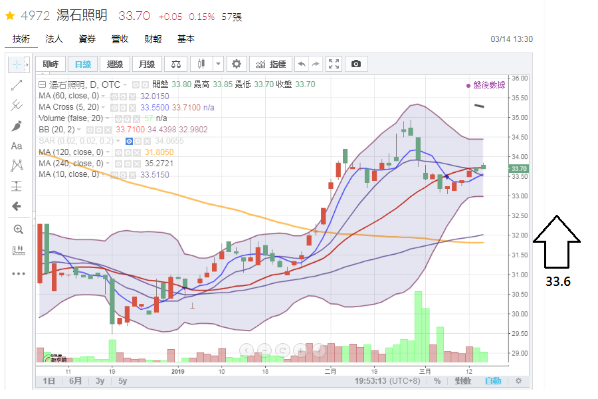Collapse the 湯石照明 indicator legend

pyautogui.click(x=43, y=84)
